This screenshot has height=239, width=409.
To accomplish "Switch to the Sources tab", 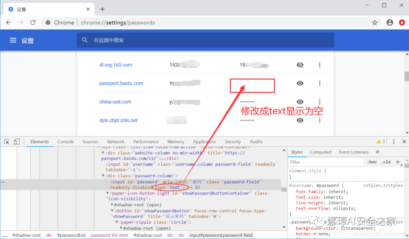I will [90, 142].
